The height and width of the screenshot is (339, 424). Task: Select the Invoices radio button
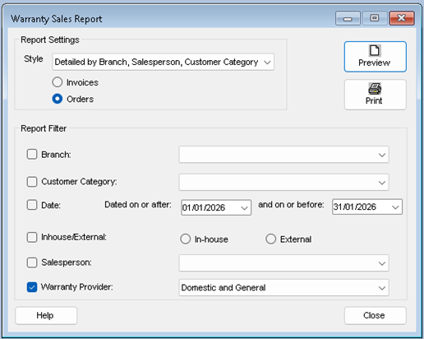click(58, 82)
